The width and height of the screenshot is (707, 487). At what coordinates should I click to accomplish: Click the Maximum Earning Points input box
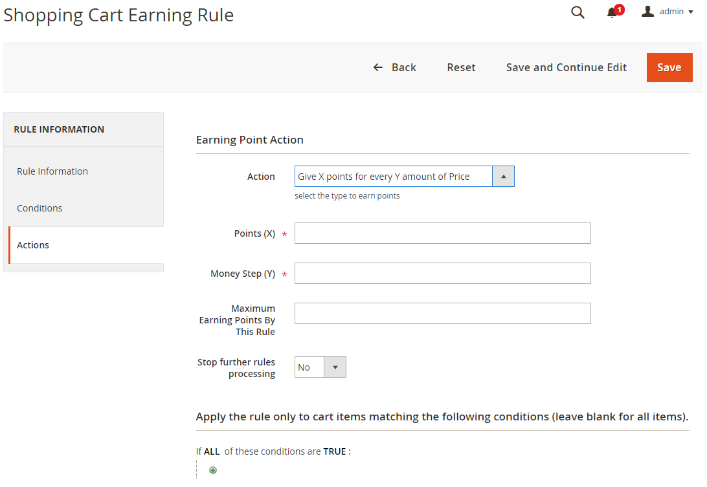[x=442, y=314]
